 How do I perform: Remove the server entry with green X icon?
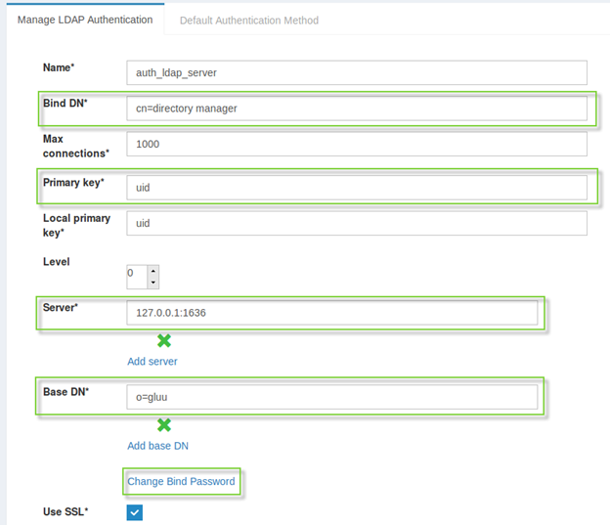pyautogui.click(x=164, y=340)
